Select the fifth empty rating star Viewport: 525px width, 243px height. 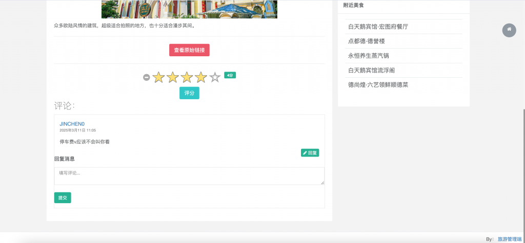[x=215, y=77]
